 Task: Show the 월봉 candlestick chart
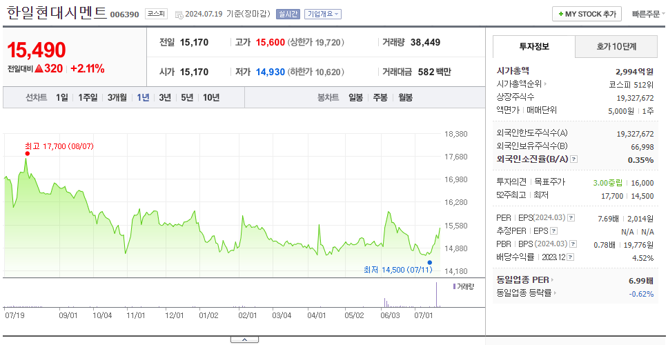click(x=406, y=97)
